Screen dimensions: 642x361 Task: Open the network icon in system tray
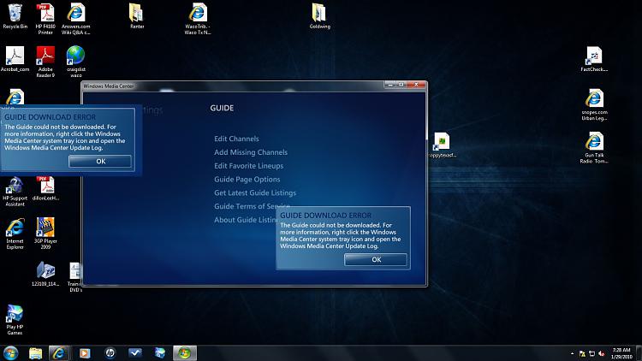pyautogui.click(x=591, y=353)
